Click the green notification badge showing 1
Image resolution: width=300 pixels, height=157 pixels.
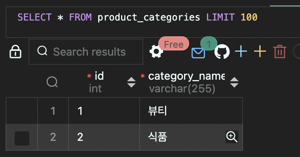point(209,44)
